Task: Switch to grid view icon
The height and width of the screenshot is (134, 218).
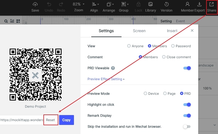Action: tap(18, 21)
